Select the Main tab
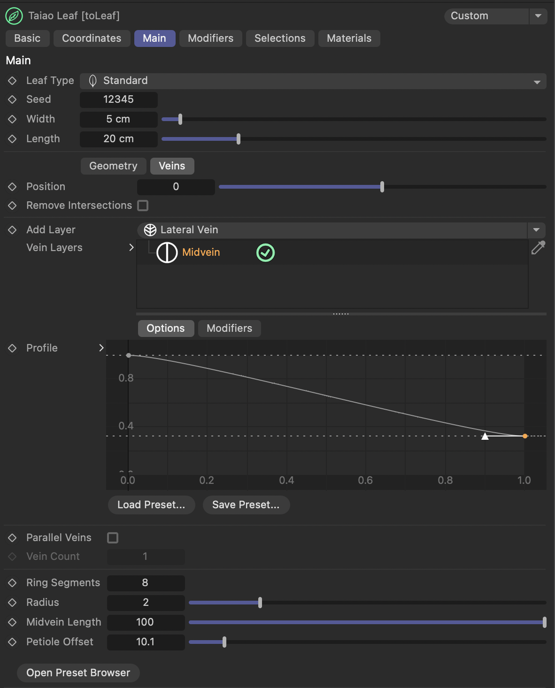Viewport: 555px width, 688px height. 154,38
